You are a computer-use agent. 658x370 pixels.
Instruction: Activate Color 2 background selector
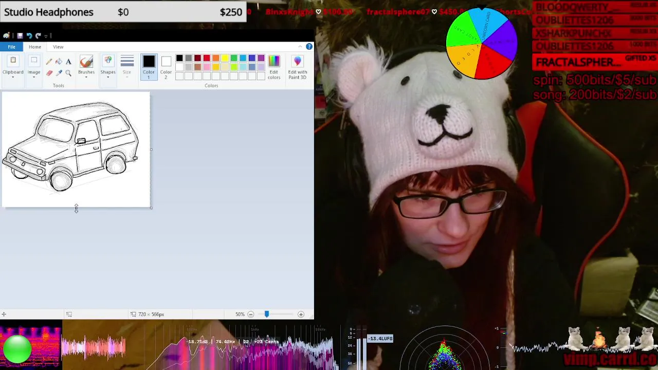[x=166, y=67]
